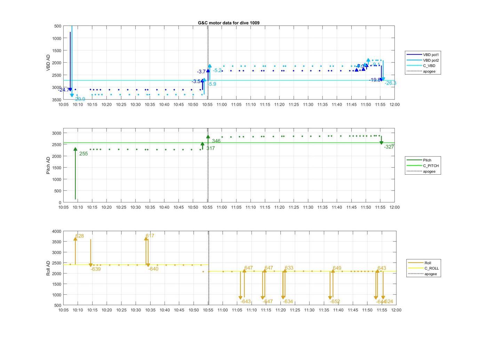Click the '617' roll data label
Viewport: 487px width, 343px height.
(x=150, y=236)
